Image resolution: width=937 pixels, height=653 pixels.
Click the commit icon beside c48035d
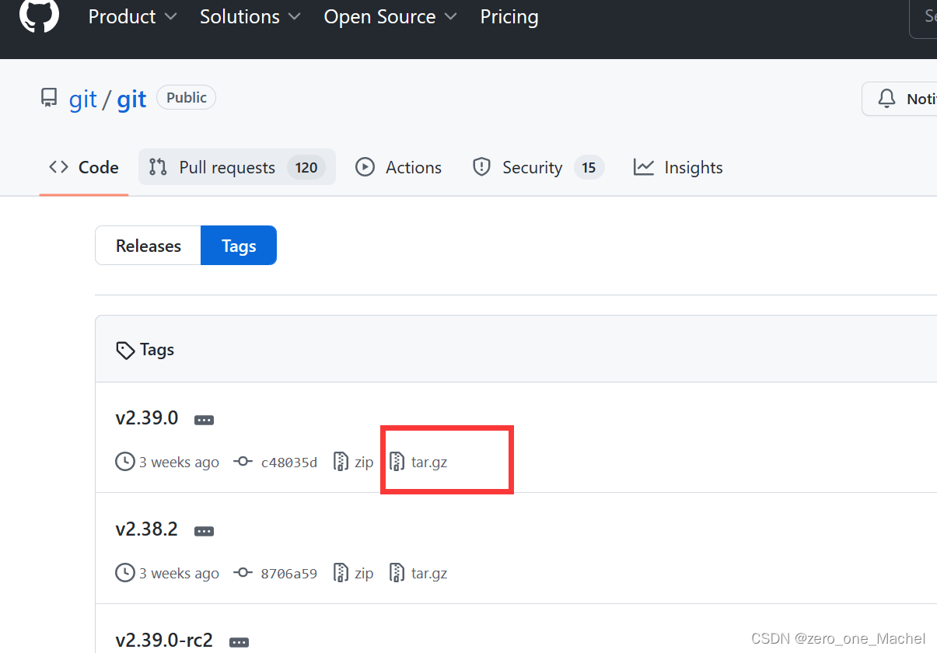(243, 462)
